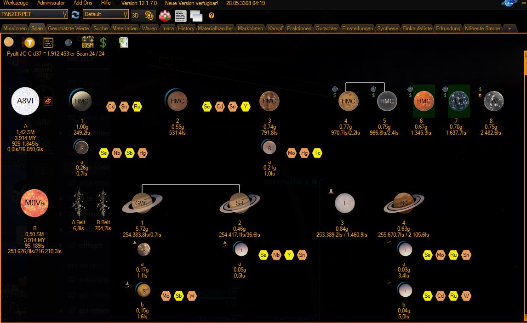Click the refresh history icon
Screen dimensions: 527x323
click(x=75, y=15)
